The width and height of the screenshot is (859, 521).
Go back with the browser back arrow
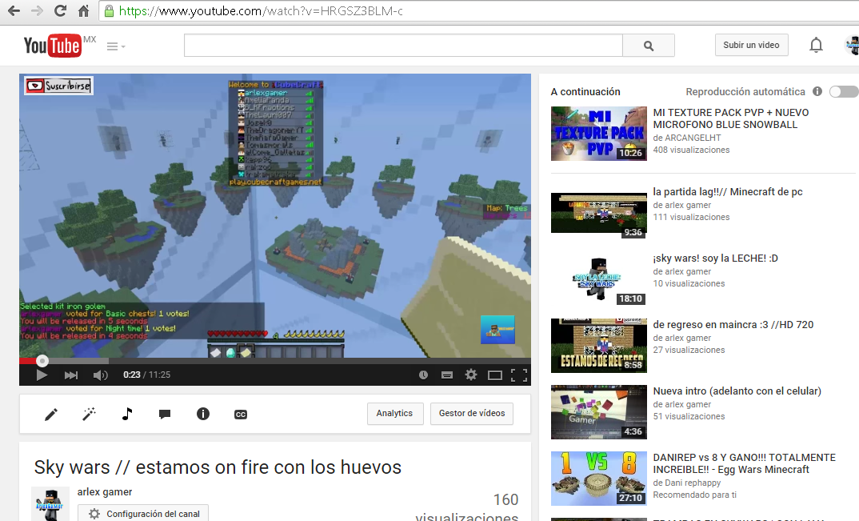click(x=14, y=11)
